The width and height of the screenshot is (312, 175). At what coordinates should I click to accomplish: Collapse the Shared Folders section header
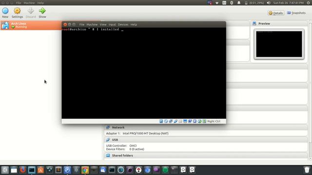point(206,156)
